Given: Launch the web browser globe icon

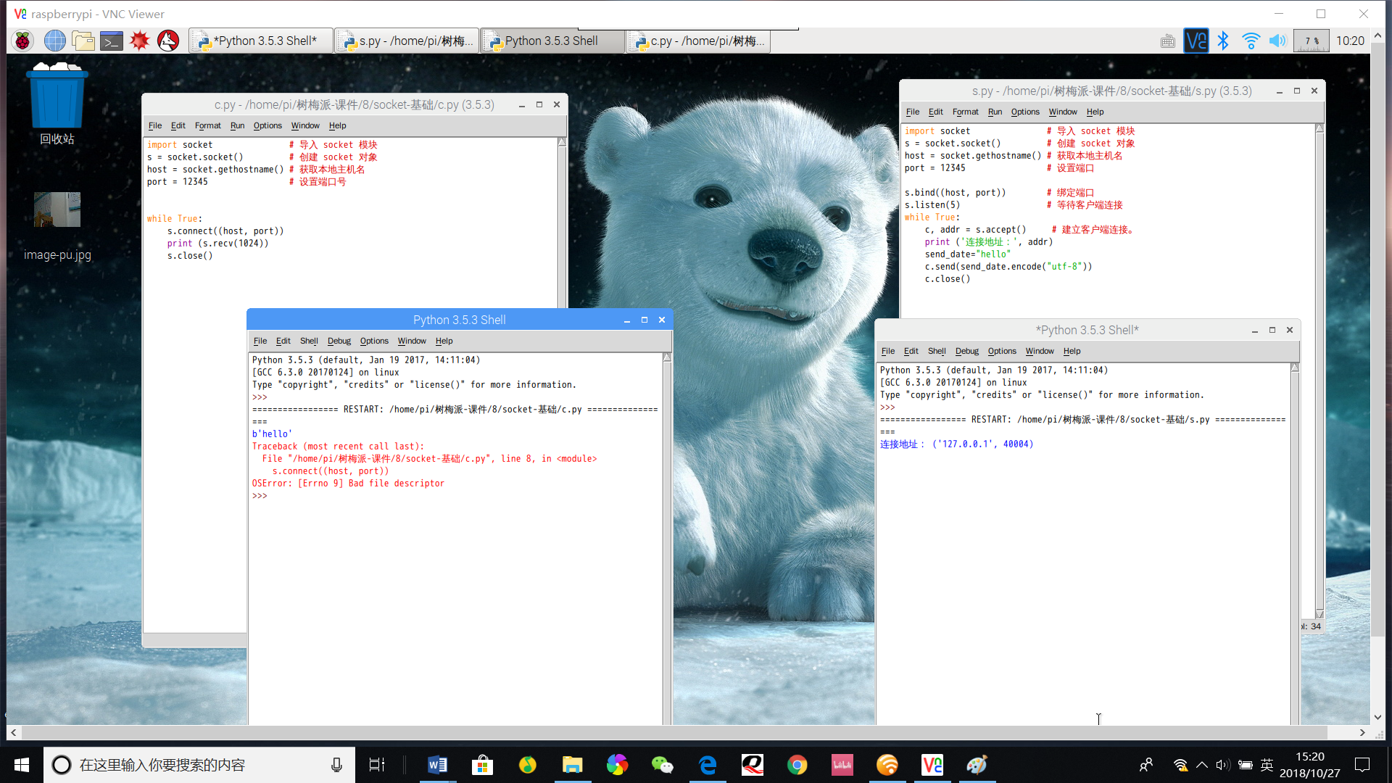Looking at the screenshot, I should pyautogui.click(x=54, y=41).
